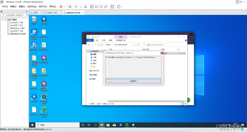Select the Bandizip desktop shortcut
This screenshot has width=247, height=132.
click(x=34, y=98)
